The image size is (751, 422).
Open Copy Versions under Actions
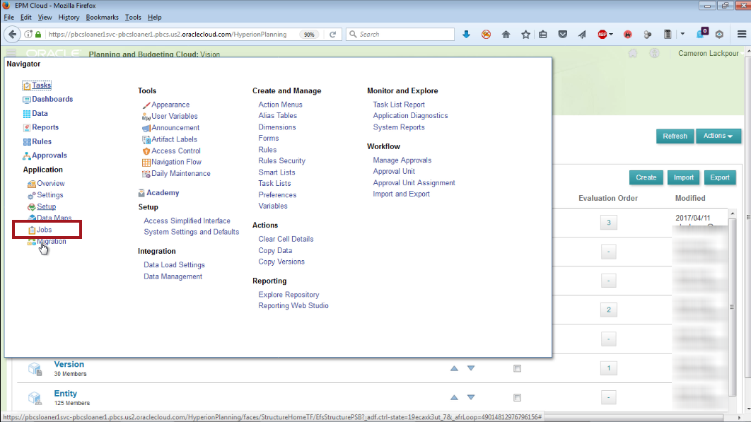click(281, 262)
